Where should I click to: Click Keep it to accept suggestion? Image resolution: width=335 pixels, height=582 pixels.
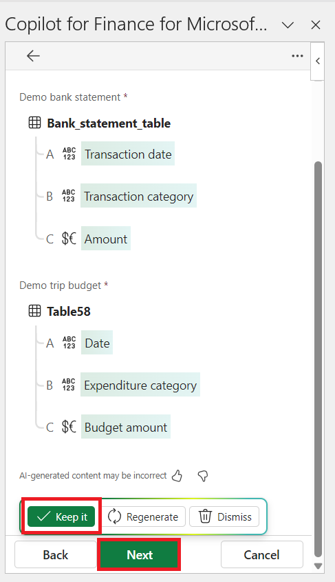coord(61,516)
